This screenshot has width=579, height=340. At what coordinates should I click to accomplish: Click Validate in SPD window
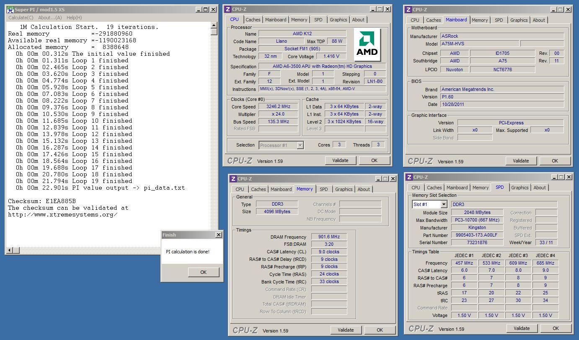[522, 328]
